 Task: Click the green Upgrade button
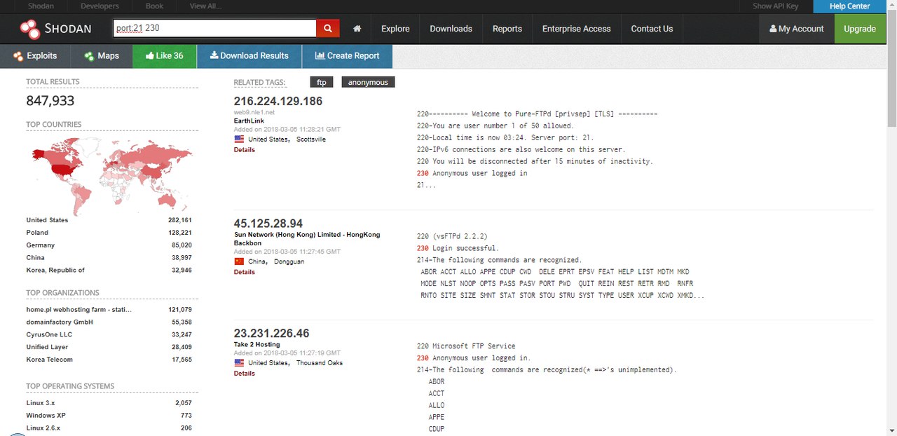click(859, 29)
